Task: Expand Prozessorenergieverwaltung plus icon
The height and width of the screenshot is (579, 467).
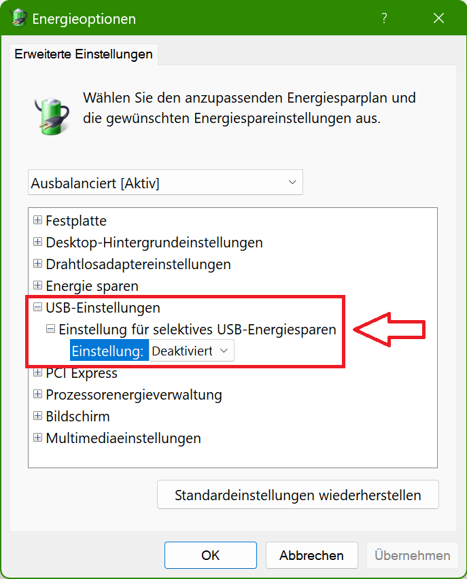Action: [x=37, y=394]
